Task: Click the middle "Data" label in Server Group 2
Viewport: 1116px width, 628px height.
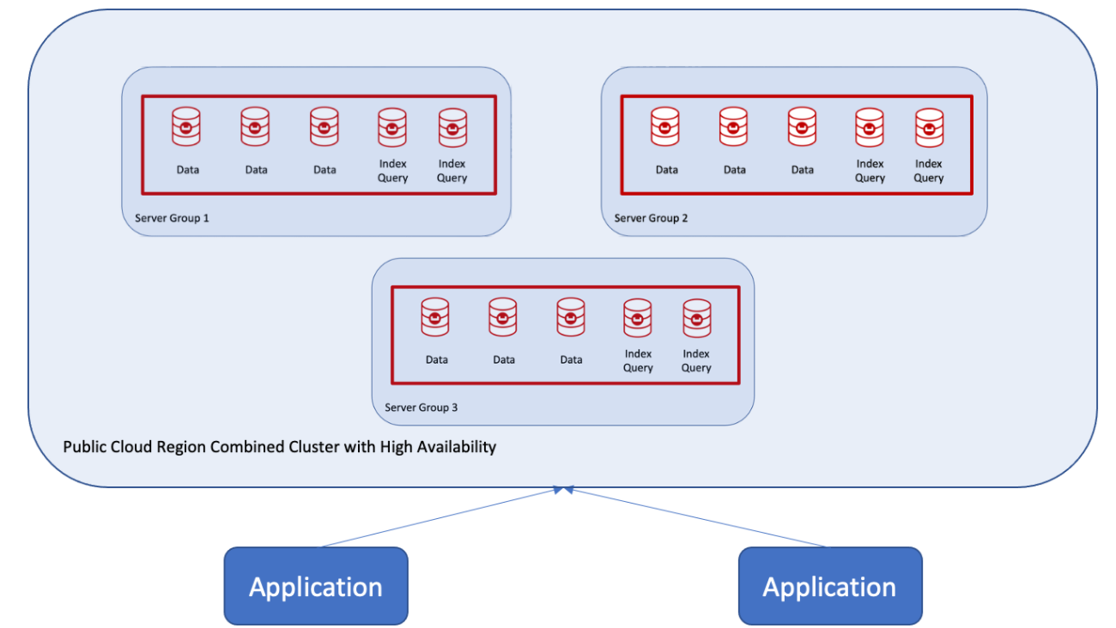Action: [735, 170]
